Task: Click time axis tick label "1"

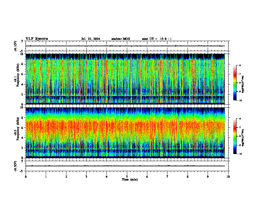Action: (x=46, y=177)
